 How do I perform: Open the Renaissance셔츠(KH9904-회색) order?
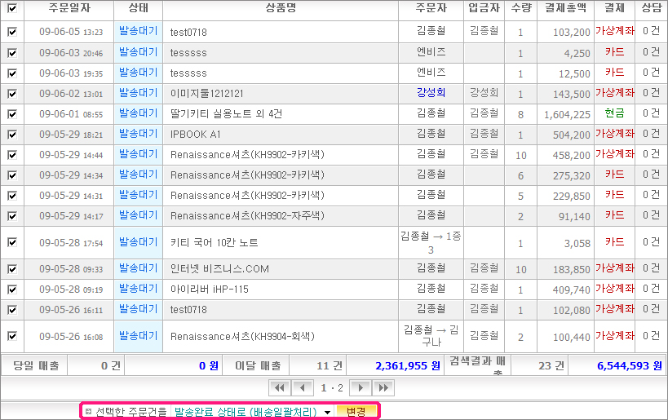click(242, 336)
